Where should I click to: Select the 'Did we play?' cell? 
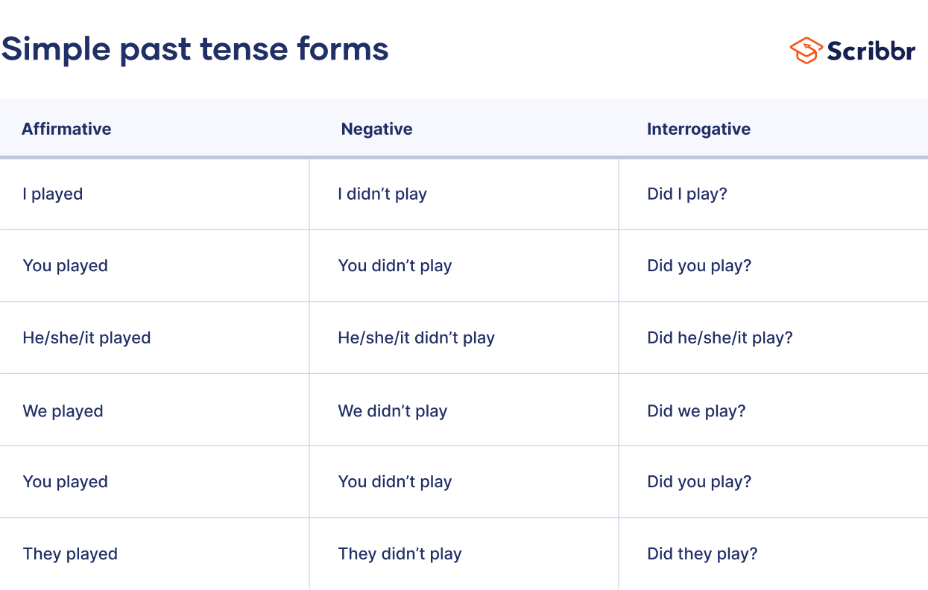pyautogui.click(x=696, y=411)
